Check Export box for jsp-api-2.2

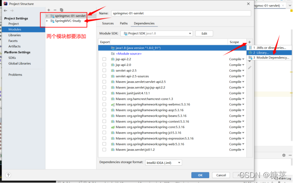point(104,59)
